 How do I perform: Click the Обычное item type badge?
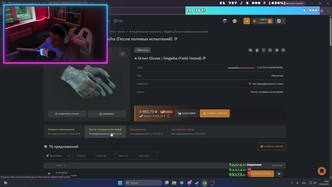pos(143,50)
